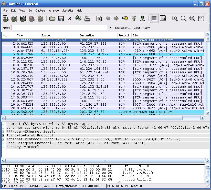
Task: Go to a packet by number
Action: pyautogui.click(x=125, y=18)
